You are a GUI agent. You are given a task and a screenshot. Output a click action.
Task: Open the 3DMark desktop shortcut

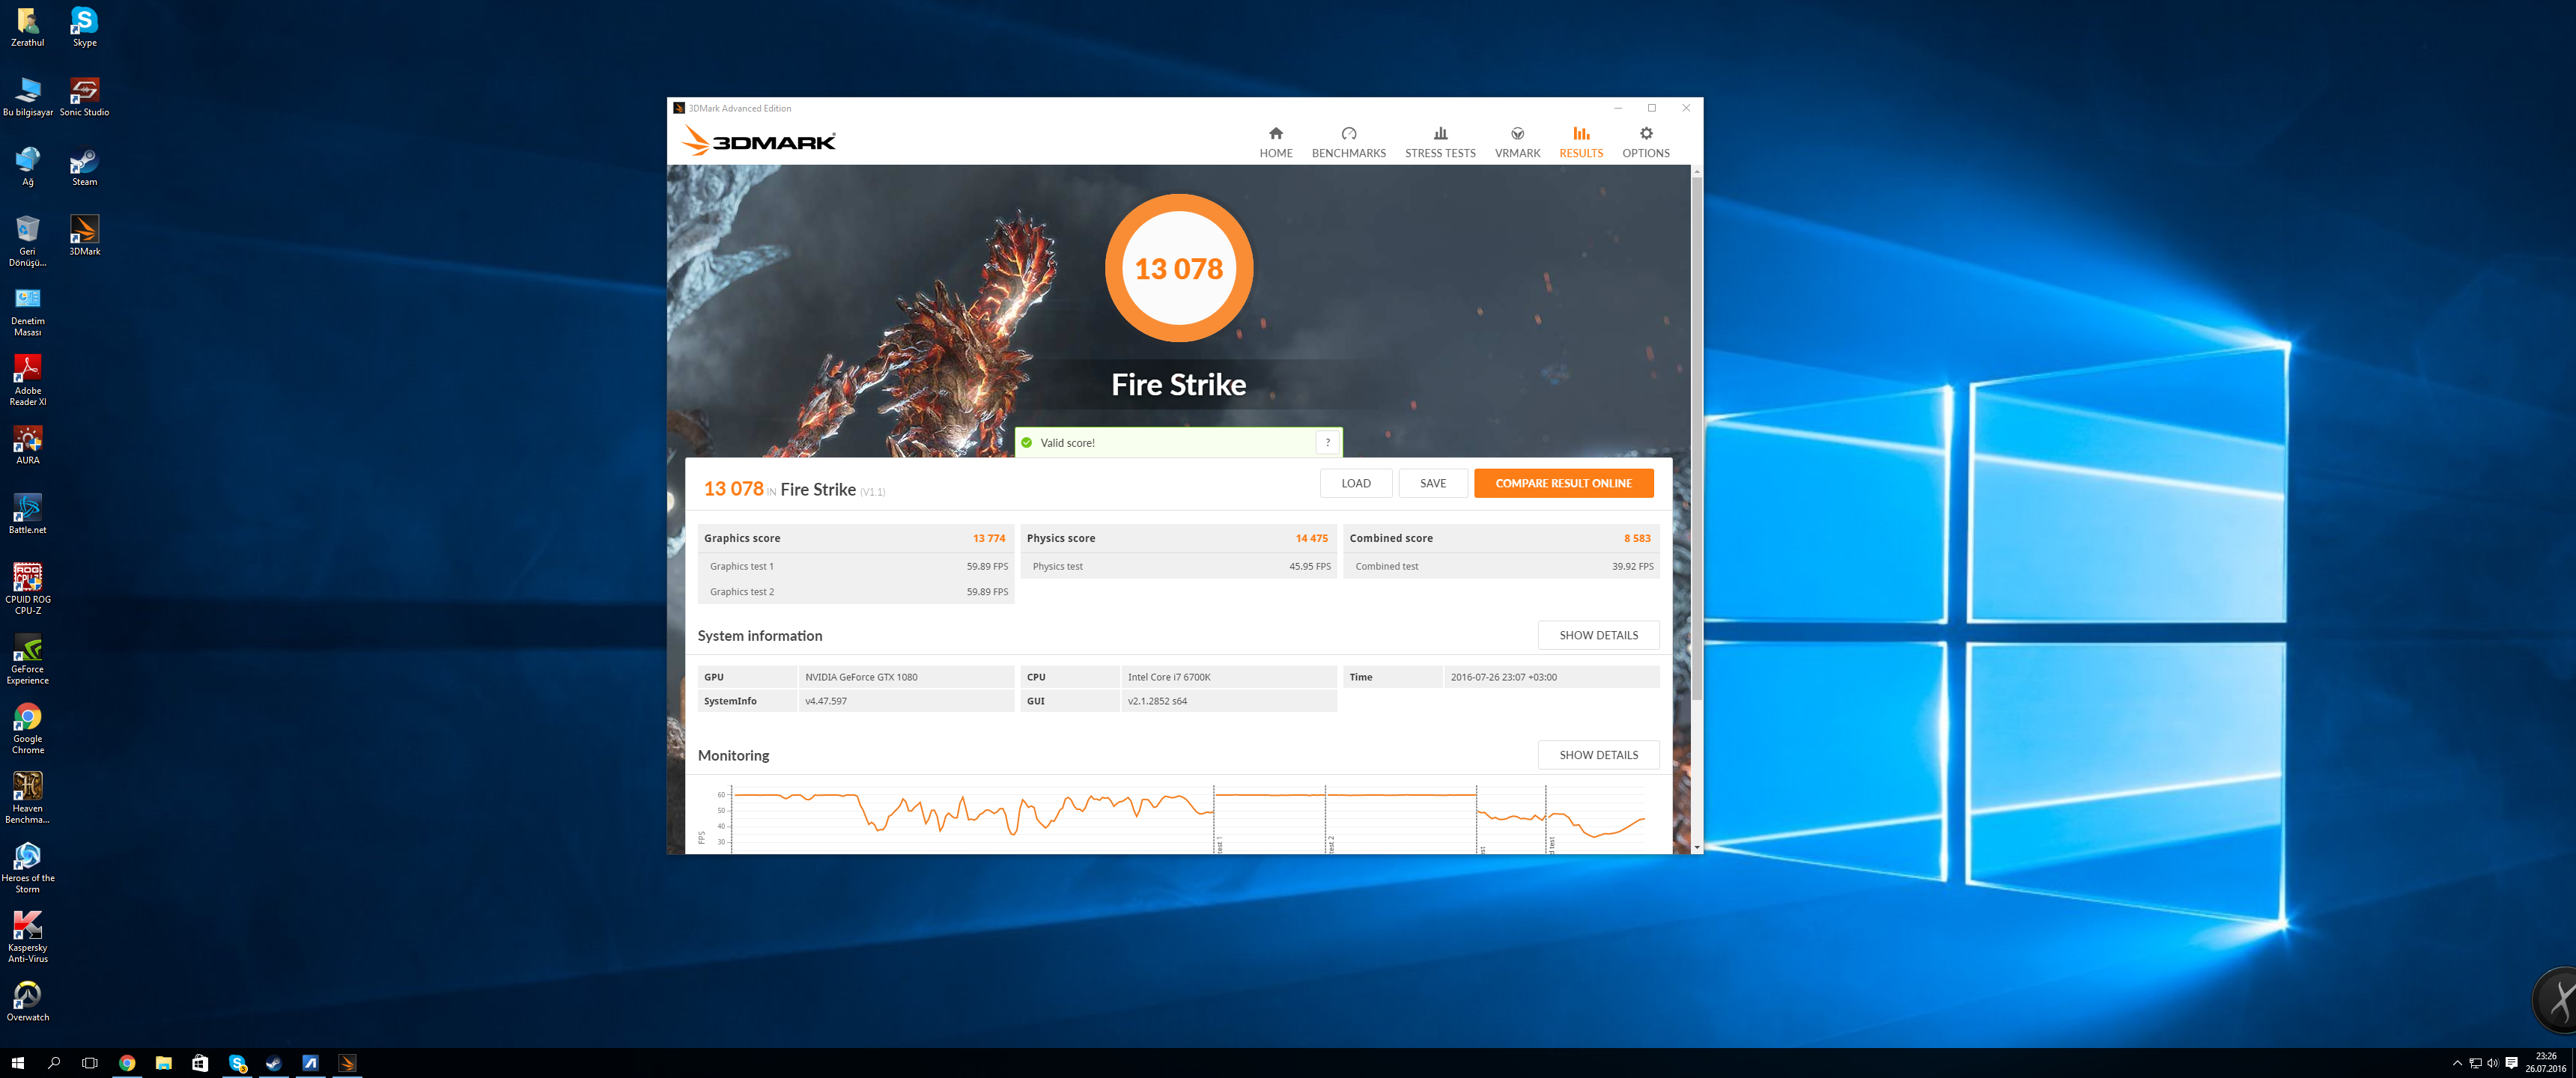pyautogui.click(x=84, y=236)
